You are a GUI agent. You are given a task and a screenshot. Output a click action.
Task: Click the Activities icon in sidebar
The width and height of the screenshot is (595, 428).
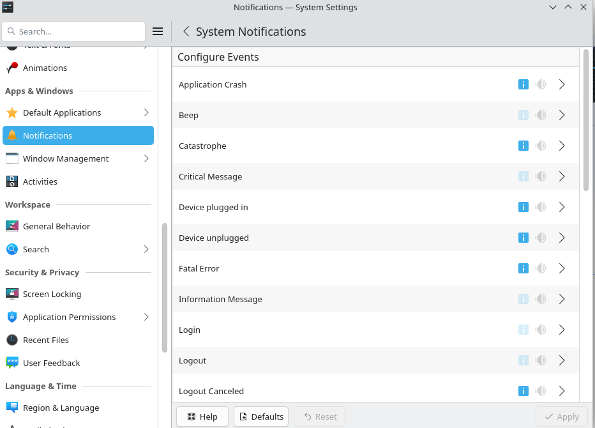click(12, 181)
